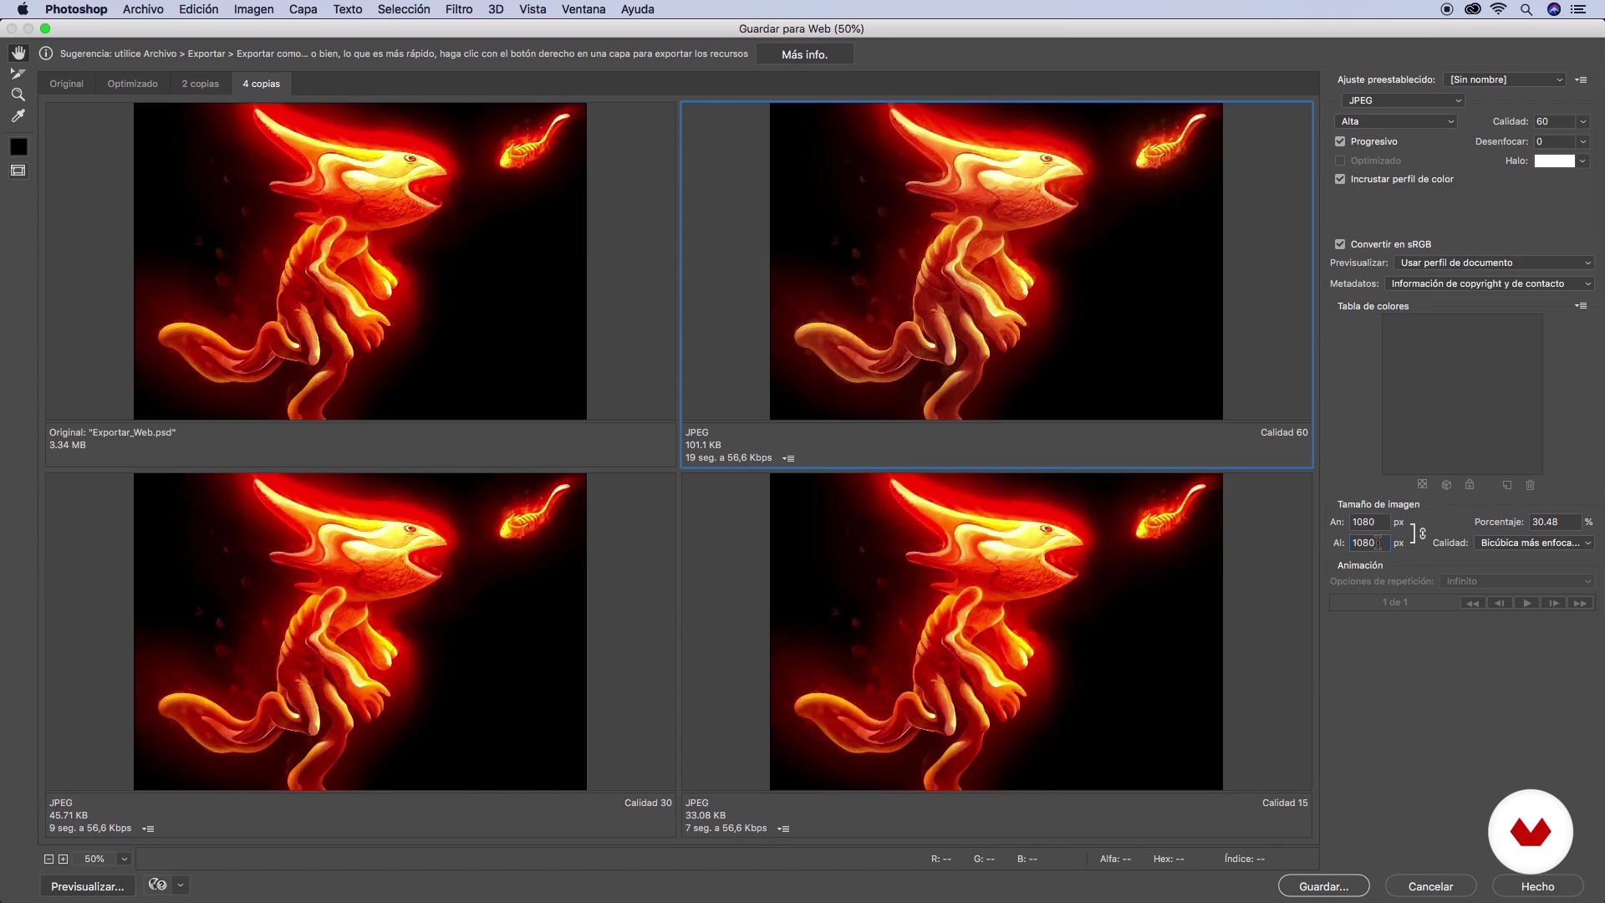Open the Alta quality level dropdown
Image resolution: width=1605 pixels, height=903 pixels.
click(1396, 122)
